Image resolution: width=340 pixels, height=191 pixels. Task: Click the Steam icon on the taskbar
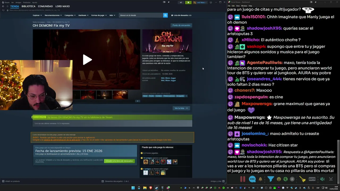(x=156, y=188)
